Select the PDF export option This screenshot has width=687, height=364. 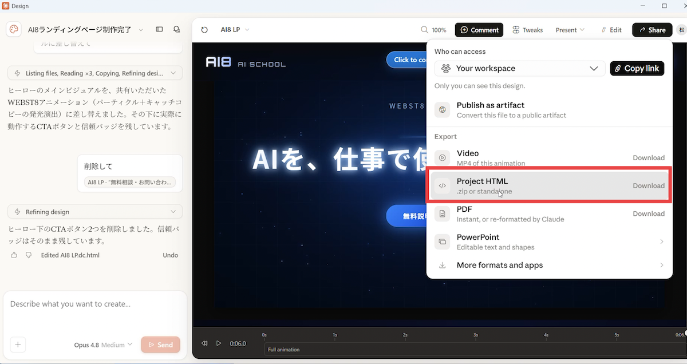click(x=550, y=213)
